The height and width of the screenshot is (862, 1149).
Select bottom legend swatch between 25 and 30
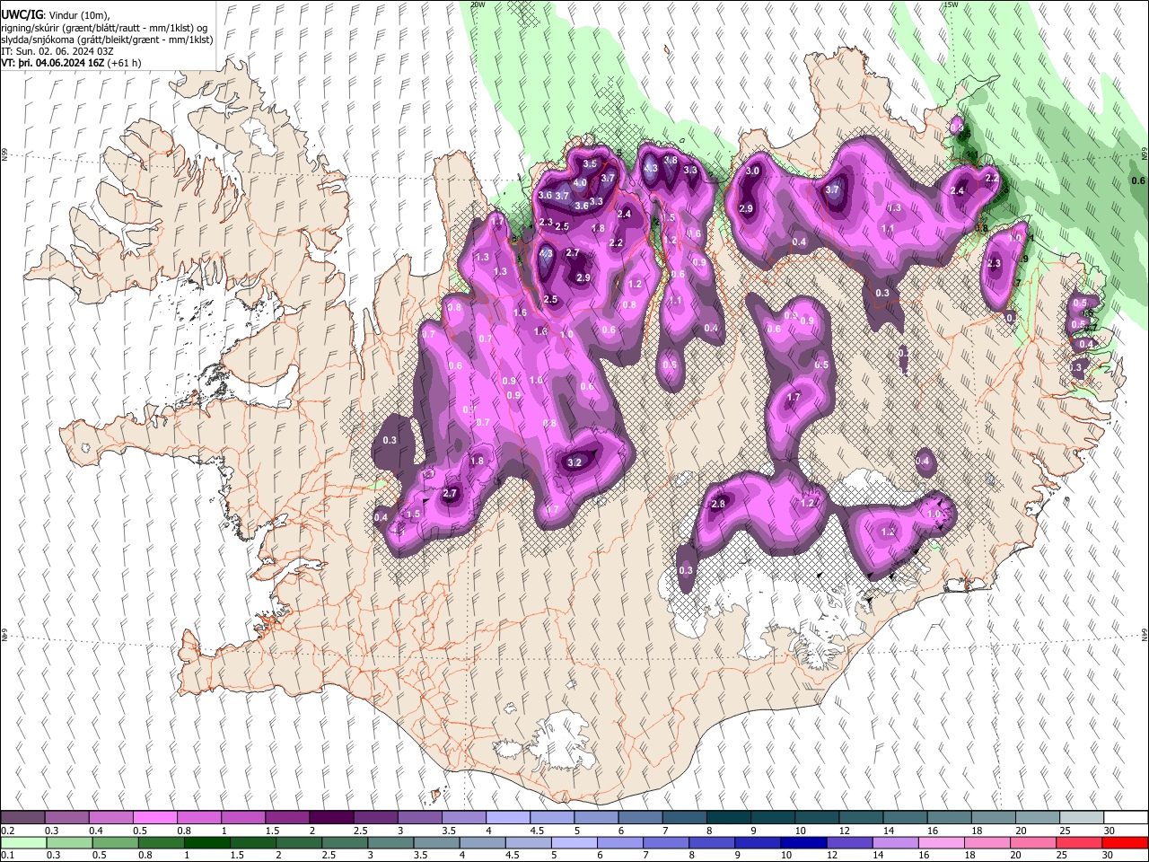point(1079,842)
